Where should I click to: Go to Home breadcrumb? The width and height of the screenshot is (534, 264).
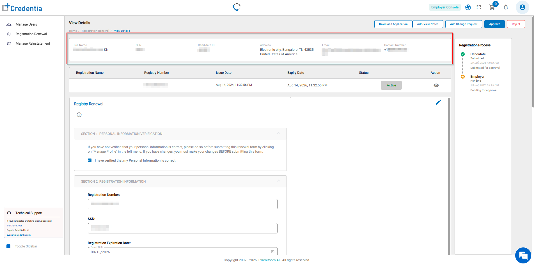(73, 31)
